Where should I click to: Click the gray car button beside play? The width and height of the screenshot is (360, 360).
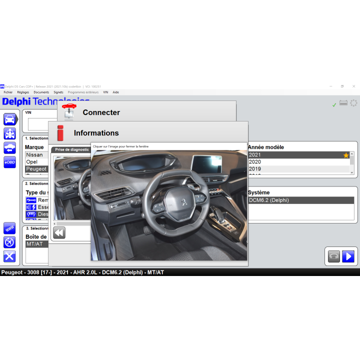coord(334,256)
